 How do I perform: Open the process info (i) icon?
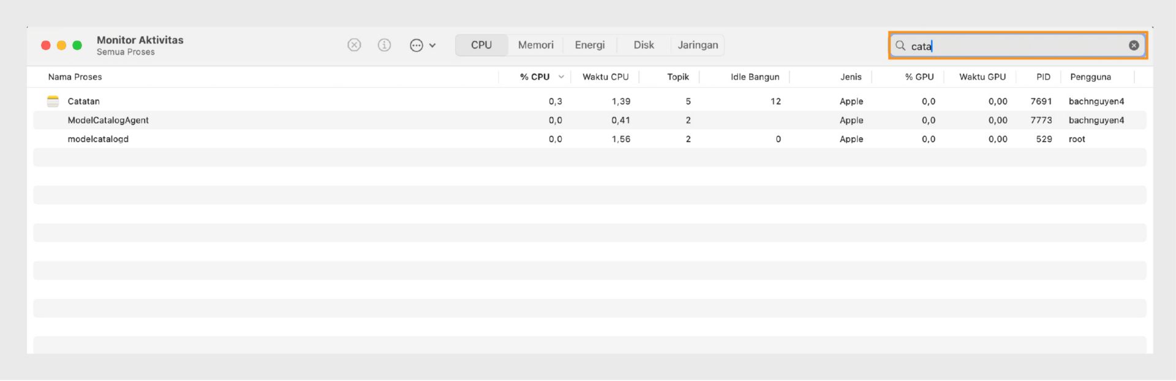pos(384,45)
